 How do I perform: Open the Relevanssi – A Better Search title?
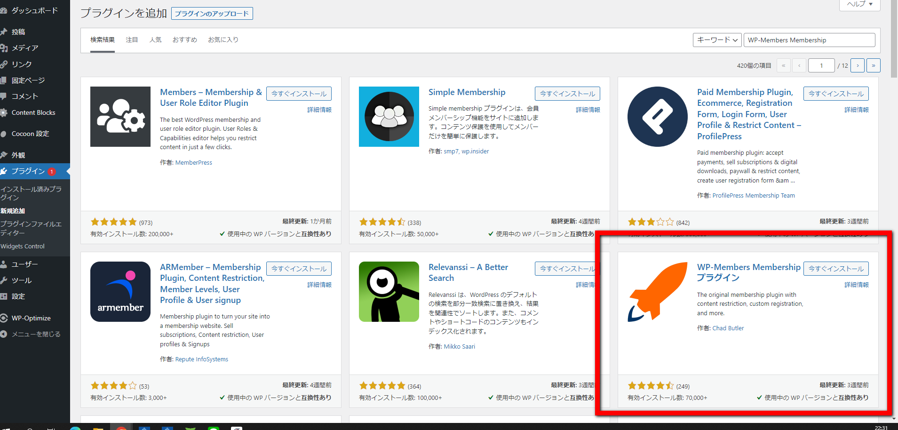(468, 272)
